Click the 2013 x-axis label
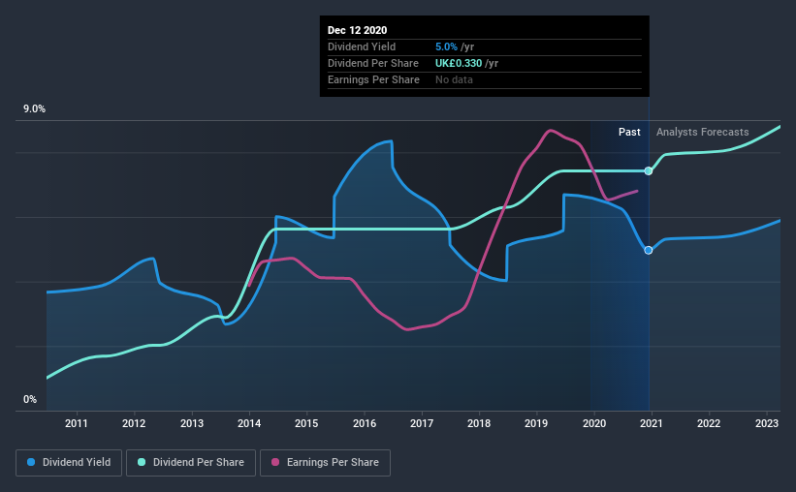Viewport: 796px width, 492px height. point(192,423)
